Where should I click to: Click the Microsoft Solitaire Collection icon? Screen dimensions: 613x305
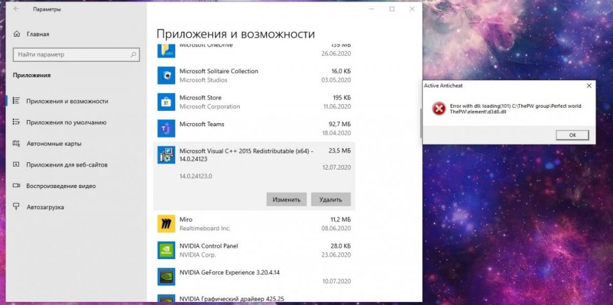(x=166, y=75)
